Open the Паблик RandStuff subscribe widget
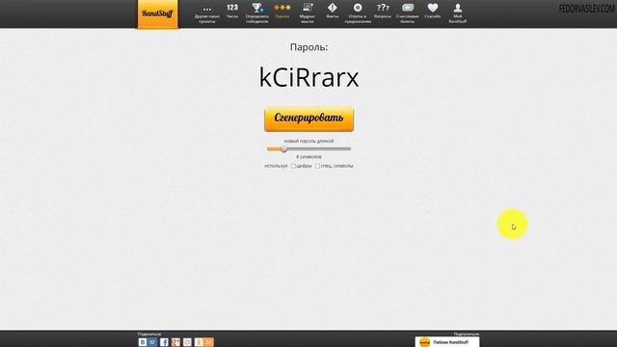617x347 pixels. [x=447, y=342]
